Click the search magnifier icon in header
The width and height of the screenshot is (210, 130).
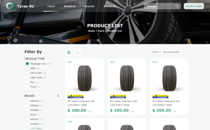[177, 6]
